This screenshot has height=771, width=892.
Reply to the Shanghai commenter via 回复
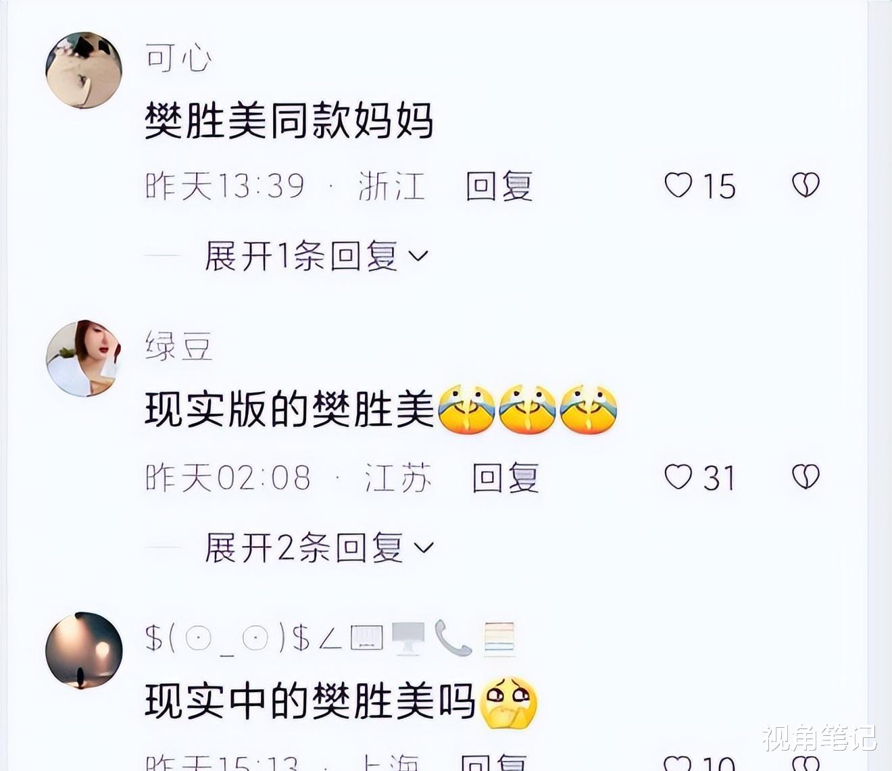[x=493, y=764]
